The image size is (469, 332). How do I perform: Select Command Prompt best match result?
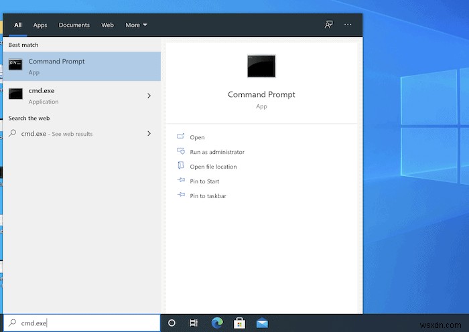pos(82,66)
